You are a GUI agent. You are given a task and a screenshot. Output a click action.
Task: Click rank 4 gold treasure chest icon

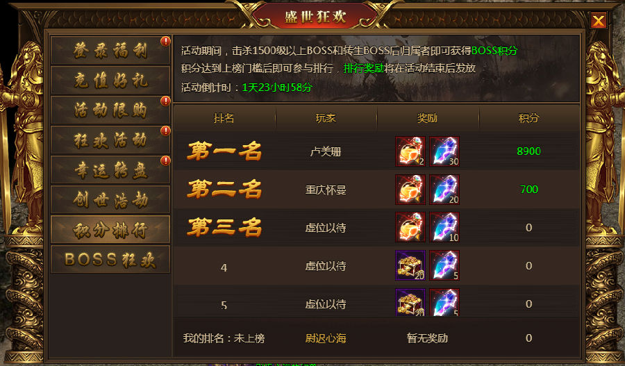(410, 265)
